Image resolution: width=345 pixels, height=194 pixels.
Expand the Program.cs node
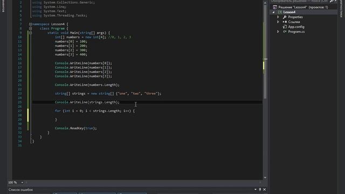(278, 32)
